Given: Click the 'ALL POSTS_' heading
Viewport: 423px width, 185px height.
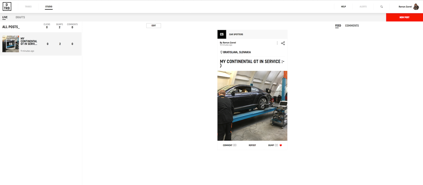Looking at the screenshot, I should point(11,27).
